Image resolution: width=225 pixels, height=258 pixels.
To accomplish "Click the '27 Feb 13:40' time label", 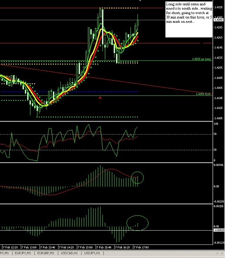I will tap(47, 247).
